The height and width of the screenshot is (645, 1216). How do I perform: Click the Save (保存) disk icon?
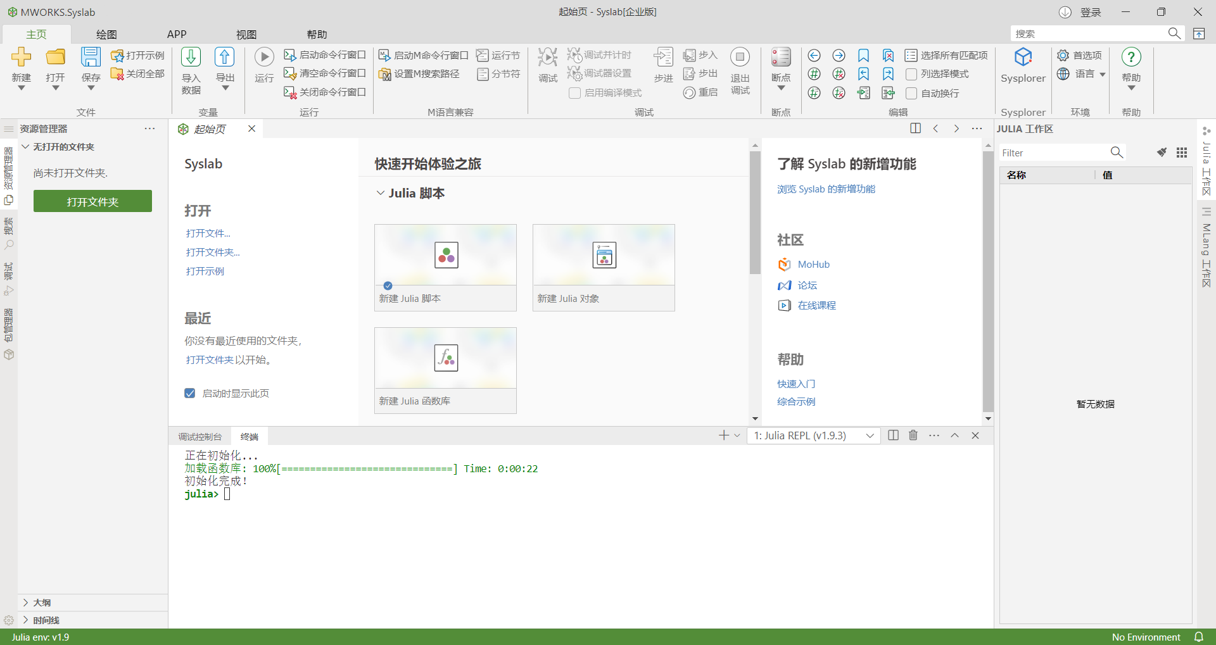pyautogui.click(x=91, y=58)
